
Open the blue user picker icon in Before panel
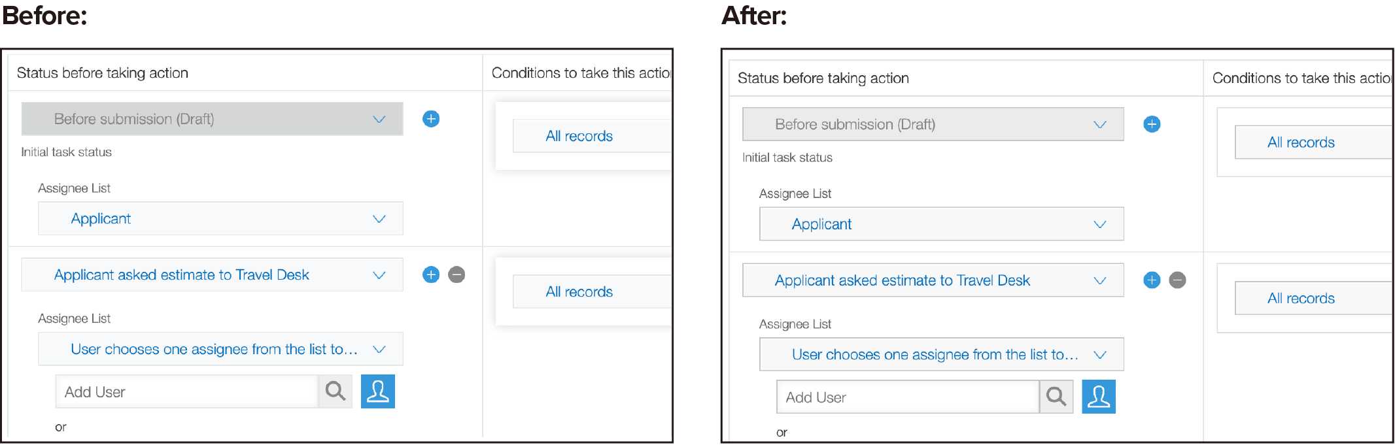[378, 391]
